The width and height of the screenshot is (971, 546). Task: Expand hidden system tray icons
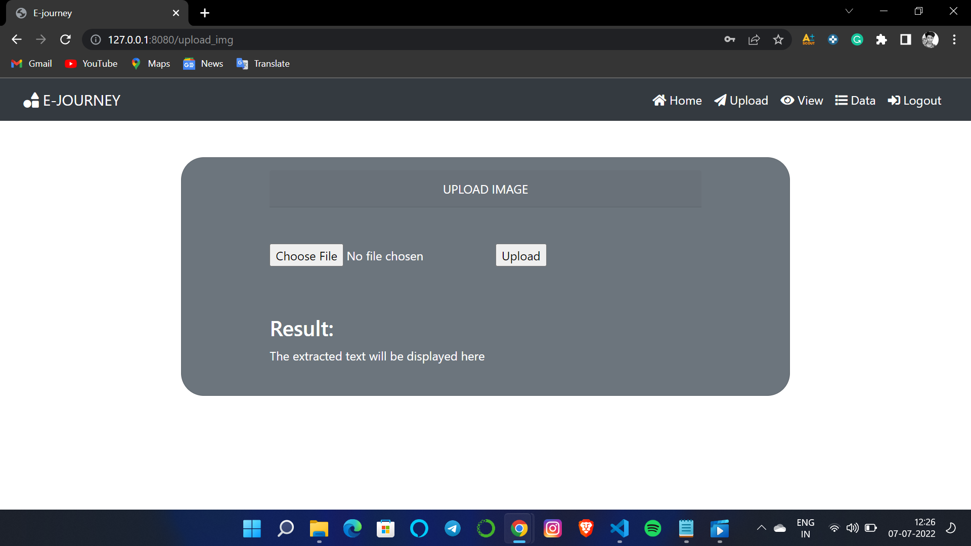761,528
